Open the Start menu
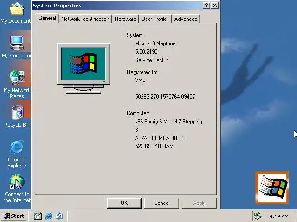This screenshot has width=297, height=222. 13,216
